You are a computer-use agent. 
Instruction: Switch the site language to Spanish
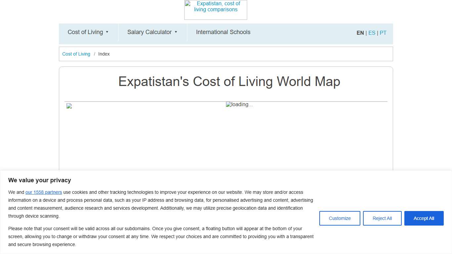tap(372, 33)
